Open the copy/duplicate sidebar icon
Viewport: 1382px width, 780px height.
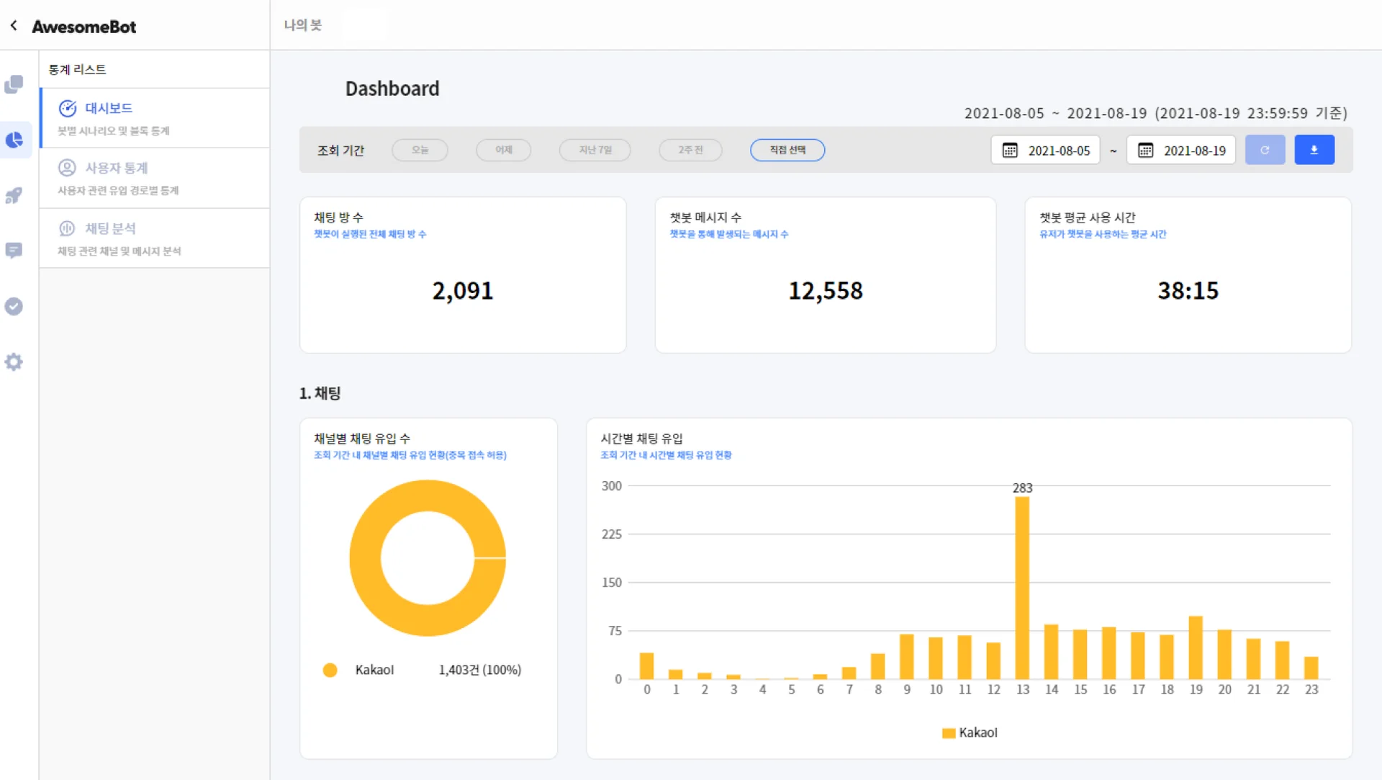(x=14, y=85)
